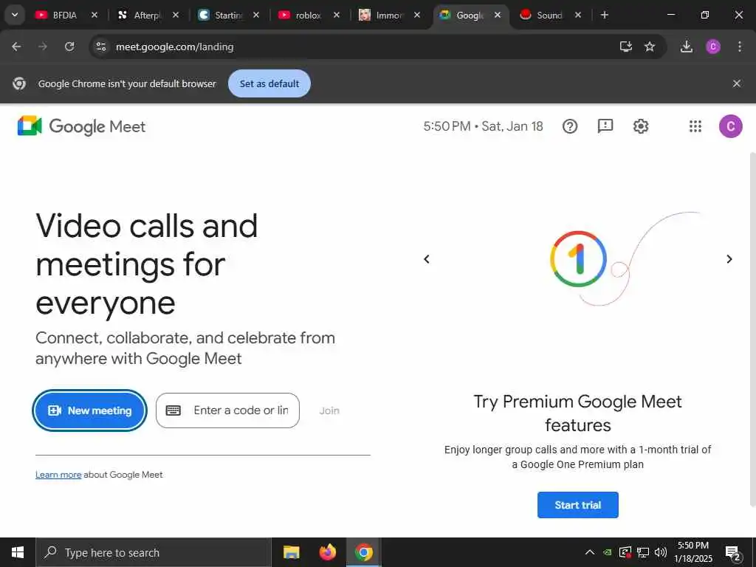756x567 pixels.
Task: Bookmark this page with the star icon
Action: coord(650,47)
